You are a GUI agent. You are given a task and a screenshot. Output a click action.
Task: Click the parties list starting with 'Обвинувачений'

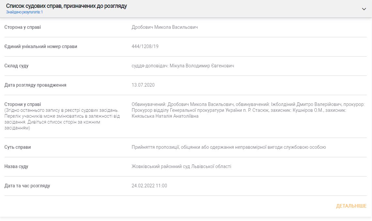pos(248,110)
